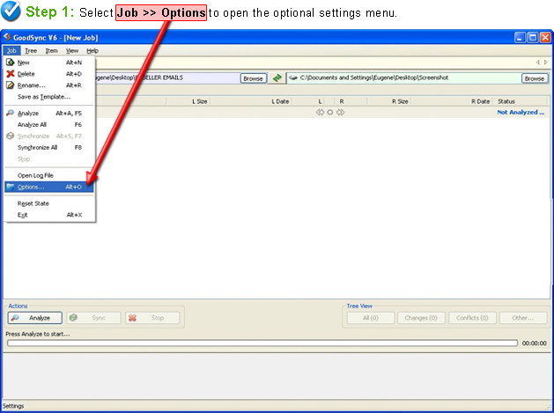Choose Delete from the Job menu
Image resolution: width=554 pixels, height=413 pixels.
coord(49,74)
